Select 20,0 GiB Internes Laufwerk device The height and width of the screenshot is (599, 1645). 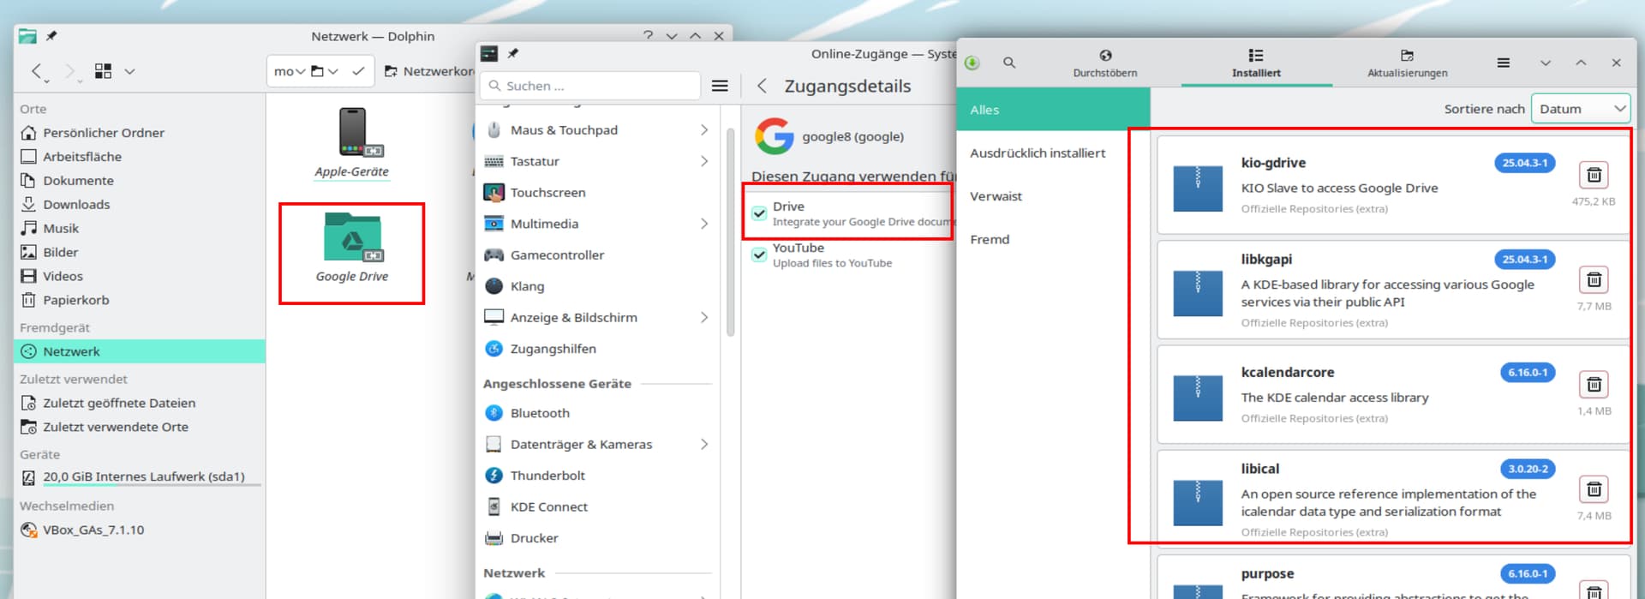coord(140,477)
